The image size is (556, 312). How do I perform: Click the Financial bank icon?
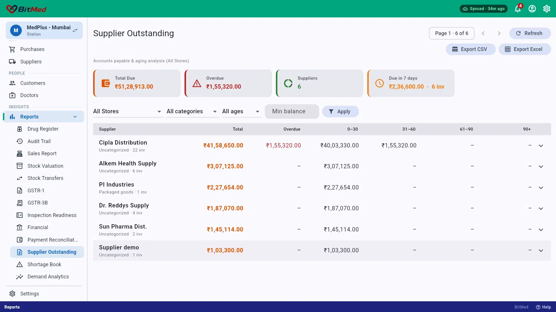click(19, 227)
